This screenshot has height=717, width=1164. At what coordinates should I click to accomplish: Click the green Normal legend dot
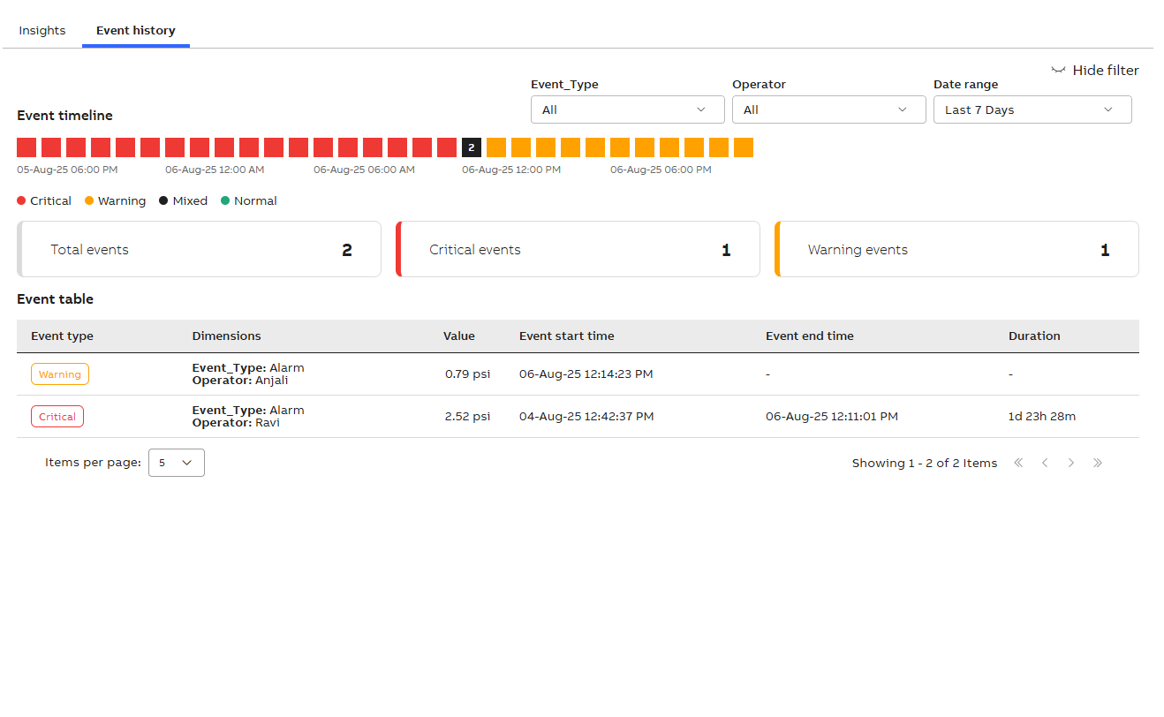(x=225, y=201)
